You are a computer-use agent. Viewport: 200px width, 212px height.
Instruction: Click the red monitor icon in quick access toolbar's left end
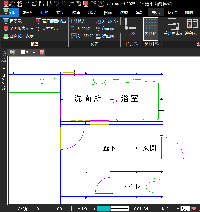point(6,4)
